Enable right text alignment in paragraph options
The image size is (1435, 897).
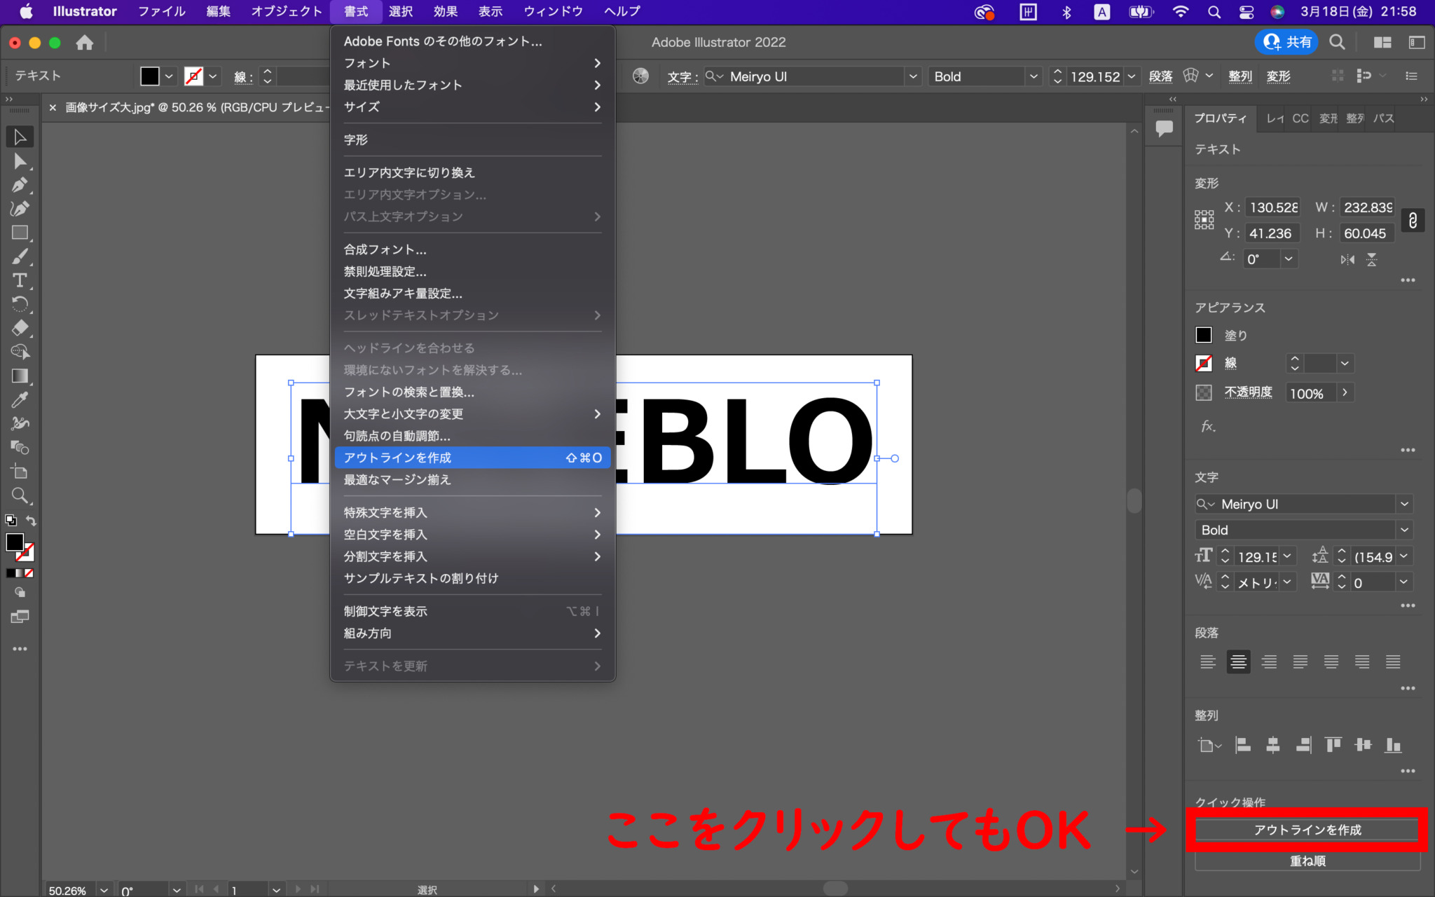pyautogui.click(x=1270, y=662)
